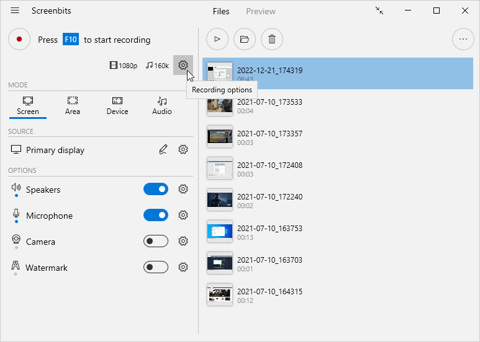Viewport: 480px width, 342px height.
Task: Click the 1080p video quality indicator
Action: 124,65
